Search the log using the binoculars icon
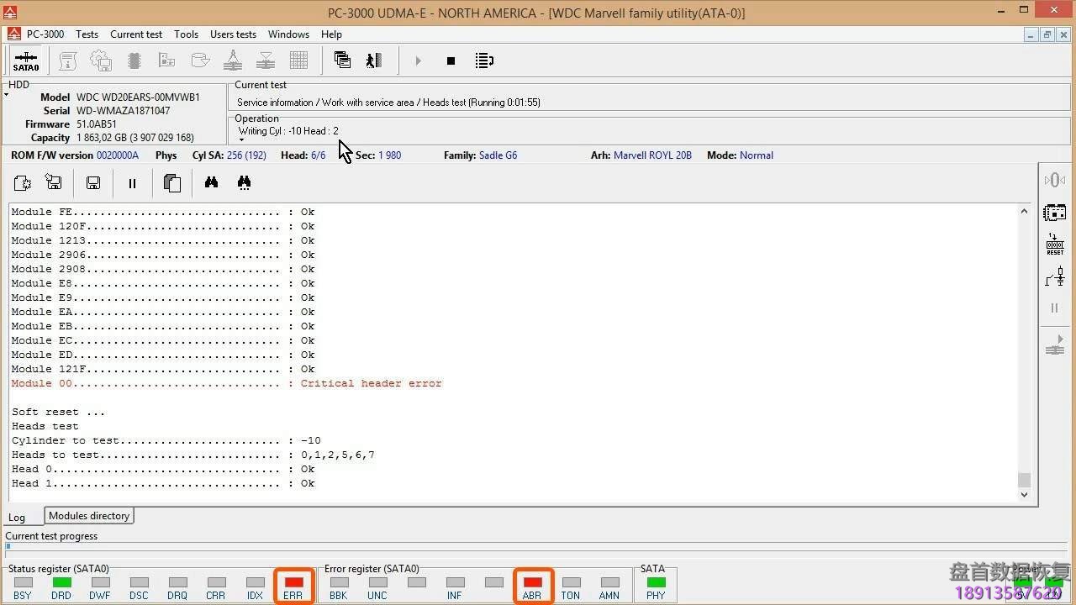Screen dimensions: 1076x605 pyautogui.click(x=211, y=182)
